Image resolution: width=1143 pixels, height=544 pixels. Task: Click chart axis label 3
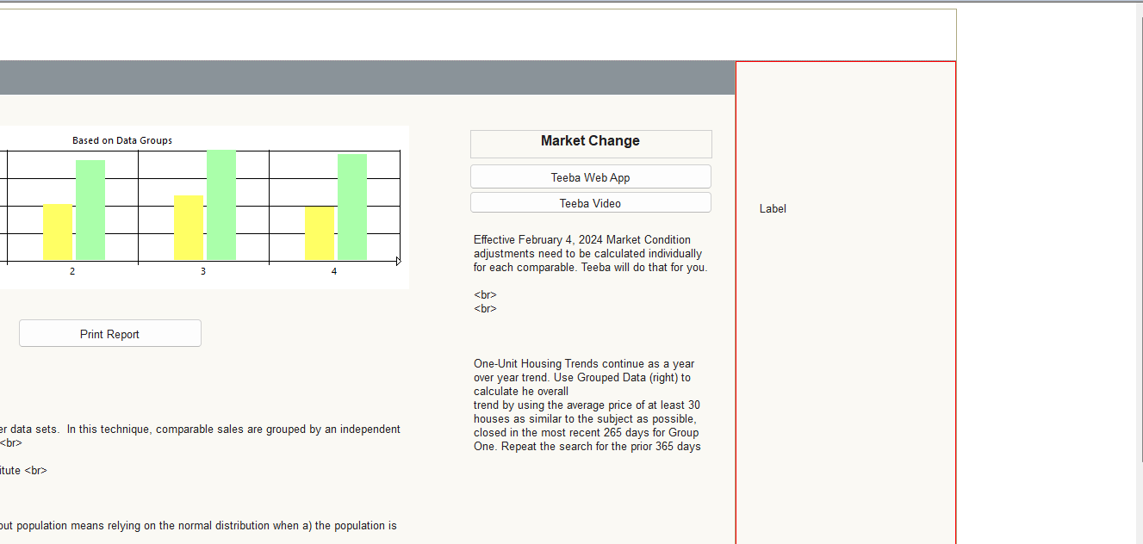203,271
